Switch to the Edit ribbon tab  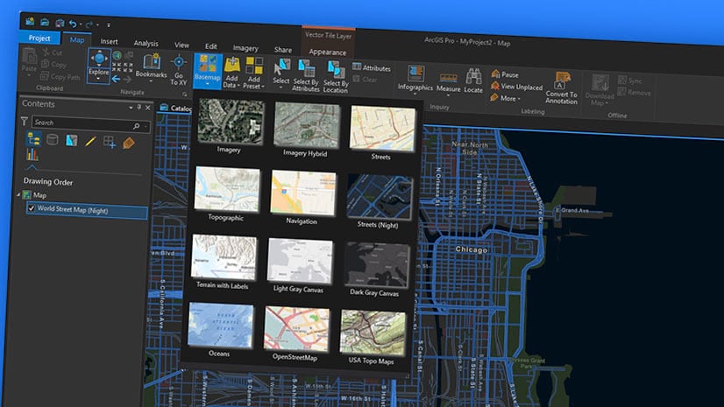tap(211, 46)
